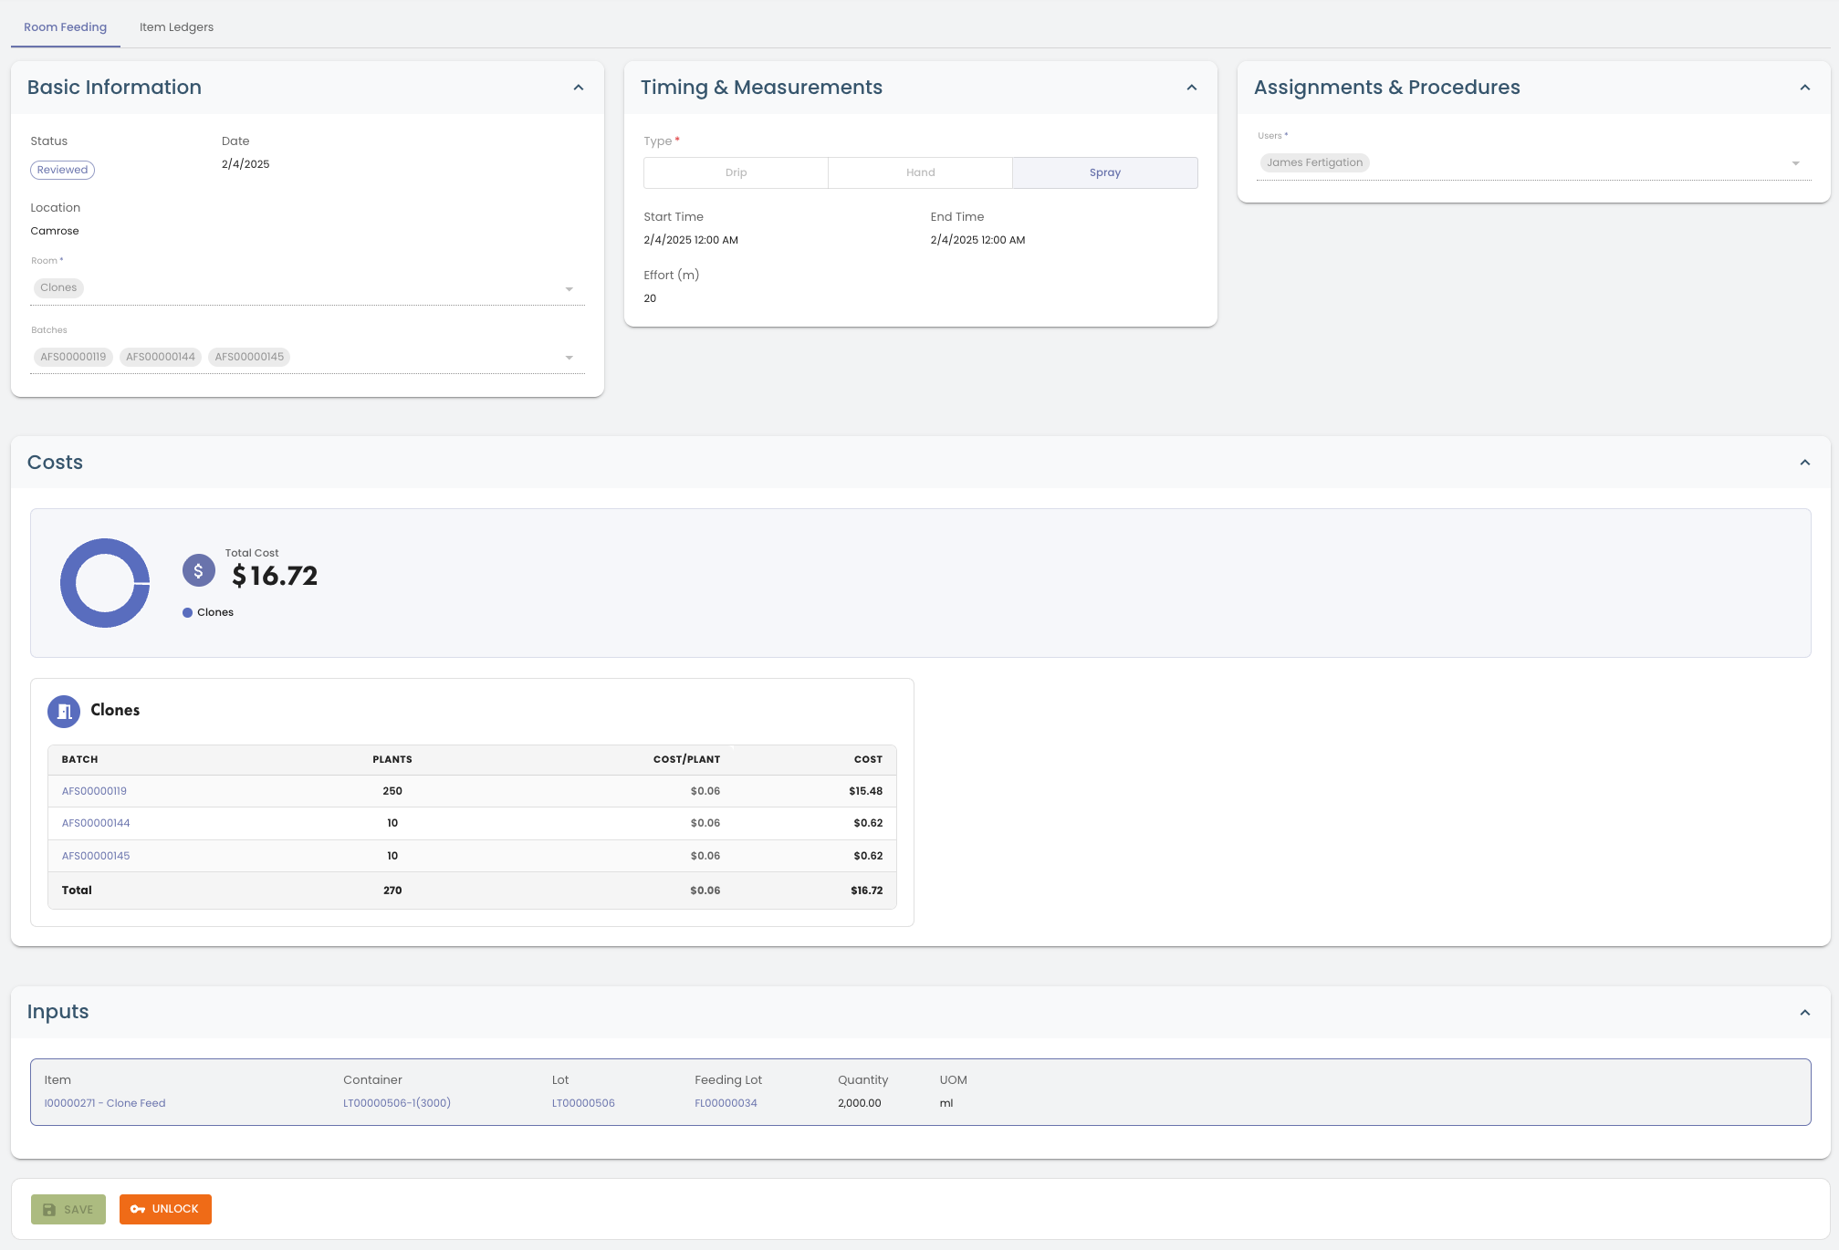Click the dollar sign Total Cost icon
The width and height of the screenshot is (1839, 1250).
(x=198, y=571)
